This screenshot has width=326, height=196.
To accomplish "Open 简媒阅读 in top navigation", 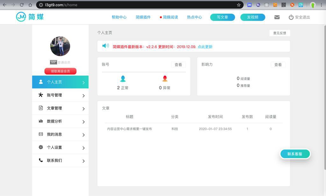I will click(170, 17).
